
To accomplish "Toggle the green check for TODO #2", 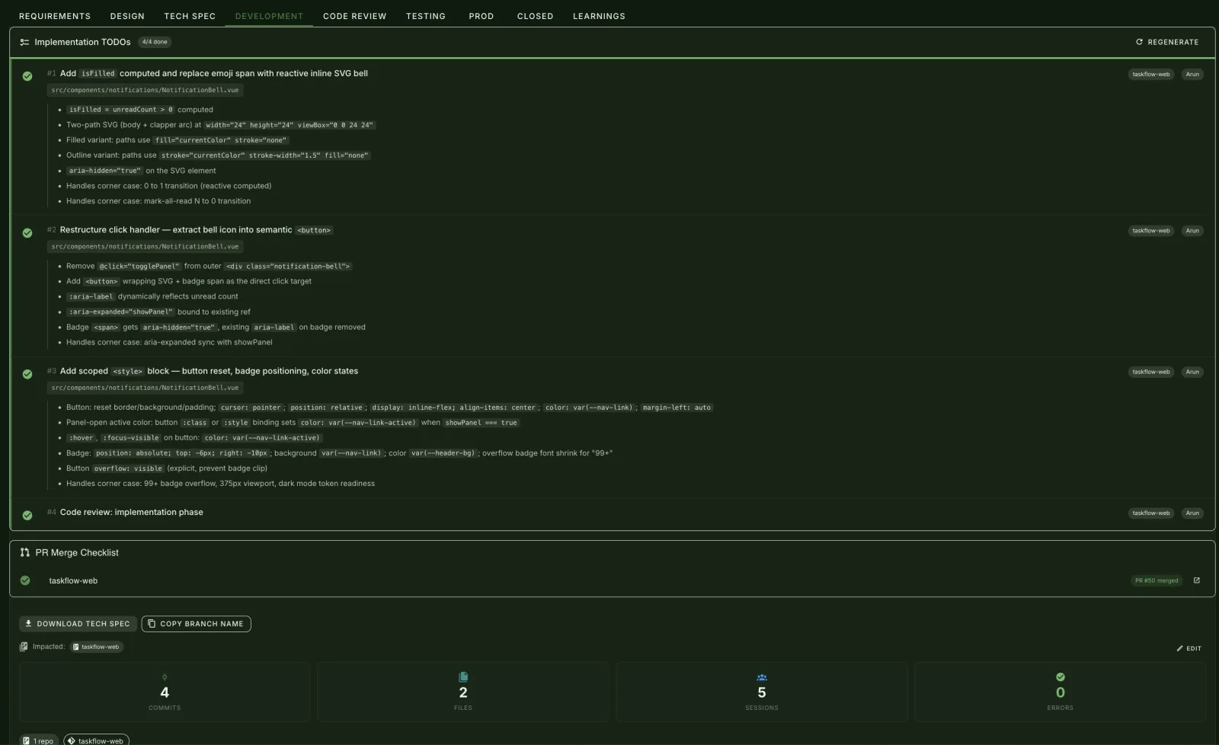I will [x=27, y=232].
